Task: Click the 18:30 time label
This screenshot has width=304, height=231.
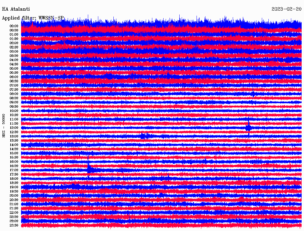Action: coord(14,183)
